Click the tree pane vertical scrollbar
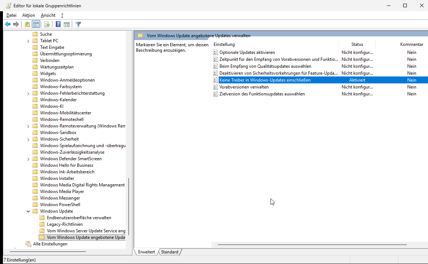The width and height of the screenshot is (428, 264). [128, 206]
